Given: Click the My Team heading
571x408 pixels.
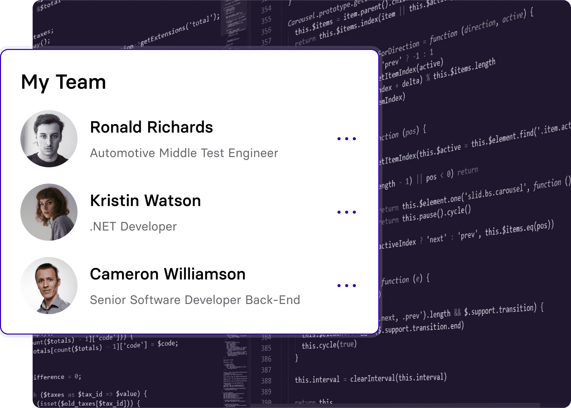Looking at the screenshot, I should 64,82.
